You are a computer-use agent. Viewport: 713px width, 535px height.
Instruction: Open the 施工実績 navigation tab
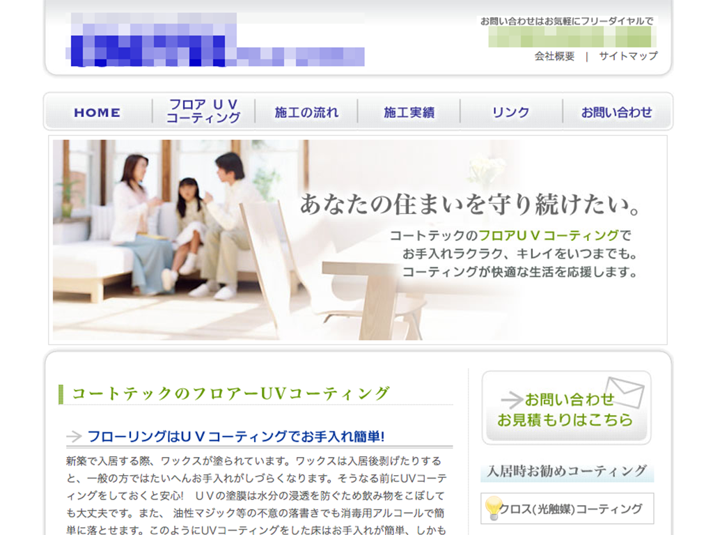click(409, 112)
